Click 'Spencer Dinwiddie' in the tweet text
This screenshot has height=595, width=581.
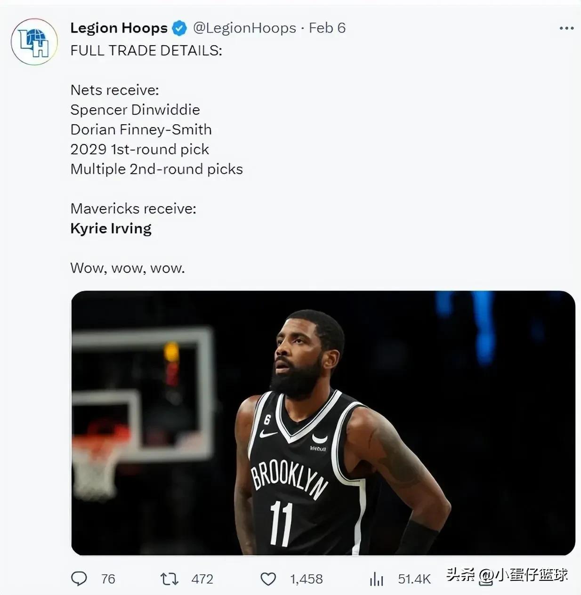click(135, 110)
